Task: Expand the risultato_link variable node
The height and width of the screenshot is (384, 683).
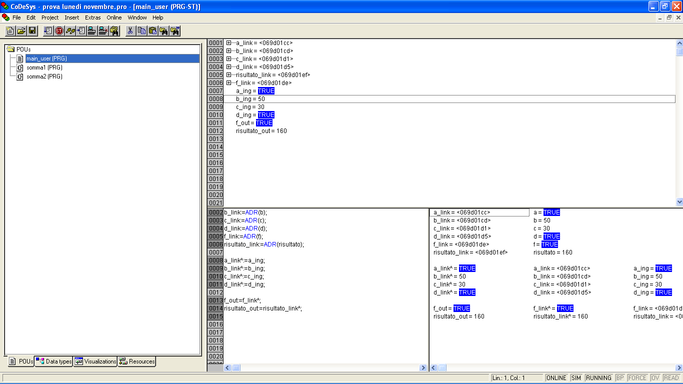Action: coord(228,75)
